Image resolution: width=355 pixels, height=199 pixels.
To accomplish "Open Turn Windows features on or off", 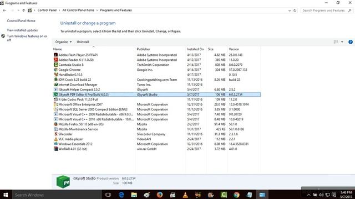I will click(x=27, y=38).
